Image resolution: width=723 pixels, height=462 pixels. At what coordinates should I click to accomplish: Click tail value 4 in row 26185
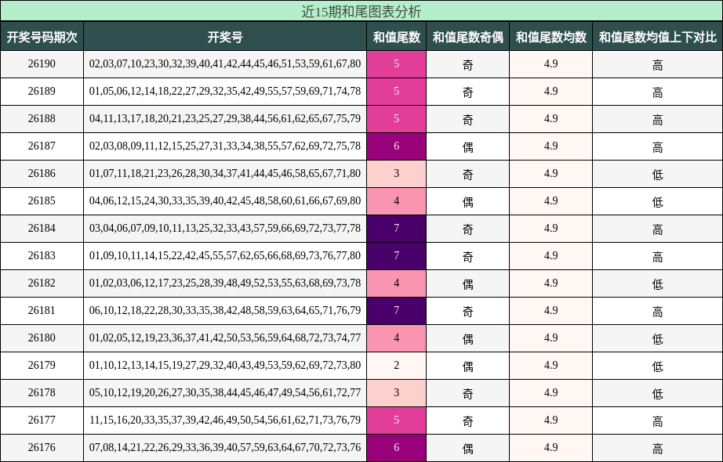pyautogui.click(x=397, y=200)
